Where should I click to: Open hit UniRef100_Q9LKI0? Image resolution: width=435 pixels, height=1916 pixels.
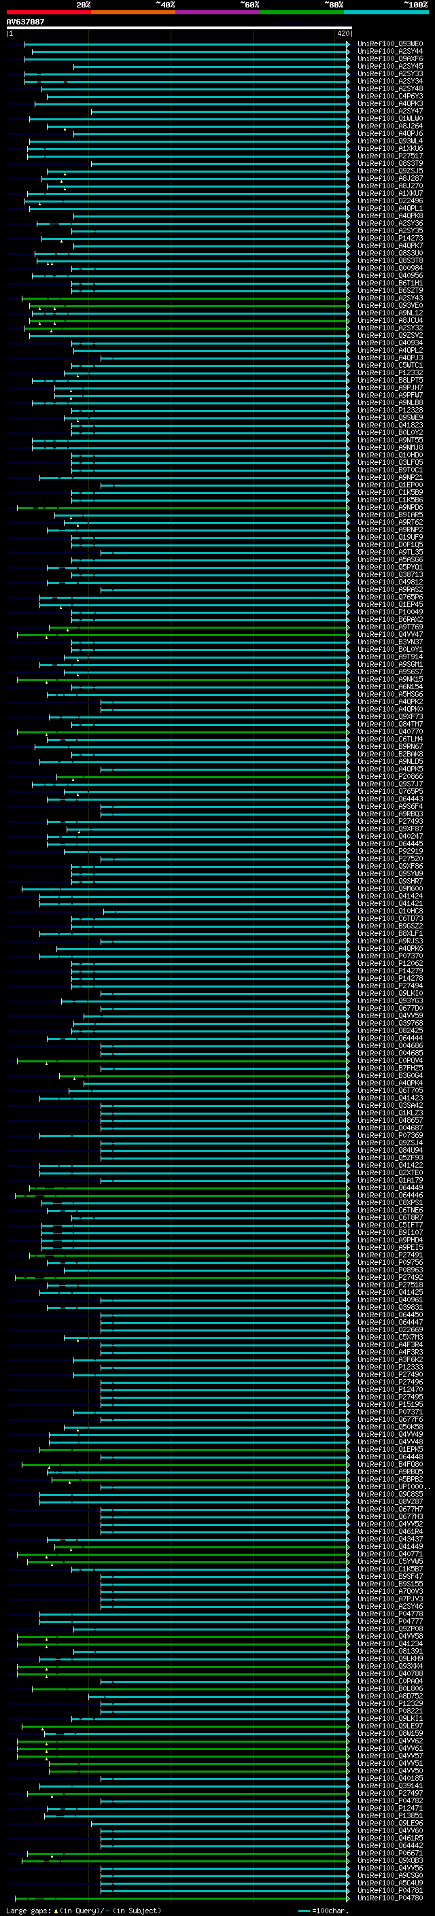(x=389, y=994)
